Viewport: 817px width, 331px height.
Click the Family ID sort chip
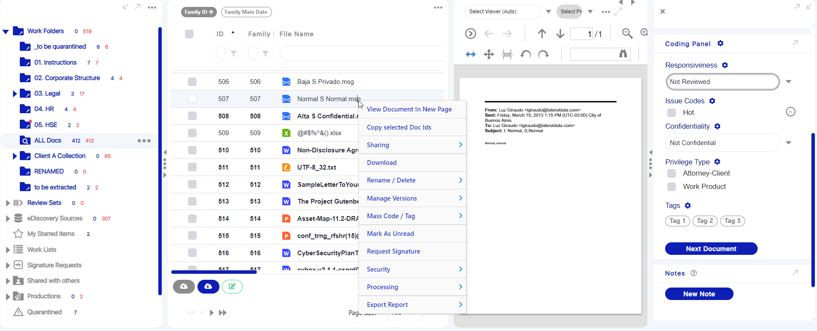199,12
